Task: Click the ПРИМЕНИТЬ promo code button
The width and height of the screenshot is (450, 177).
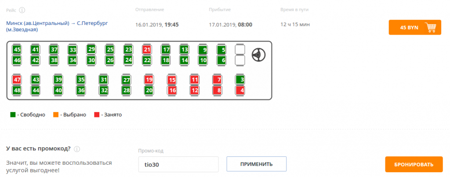Action: (x=257, y=164)
